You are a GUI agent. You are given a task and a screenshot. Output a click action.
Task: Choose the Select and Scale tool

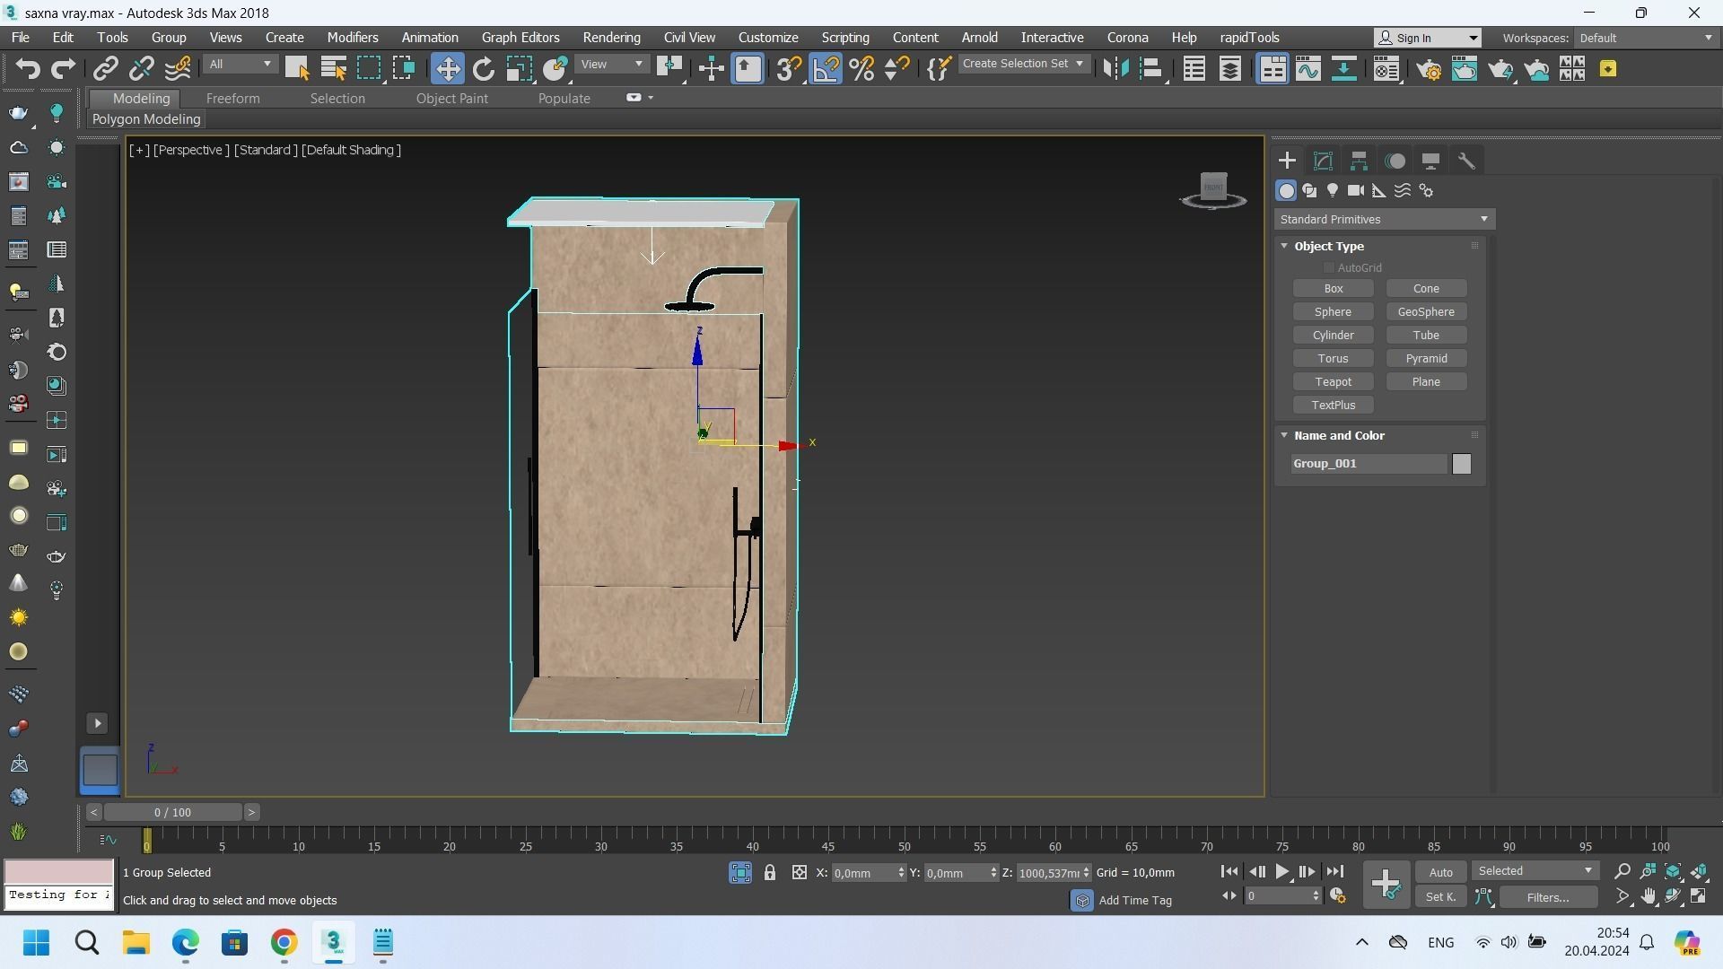519,69
